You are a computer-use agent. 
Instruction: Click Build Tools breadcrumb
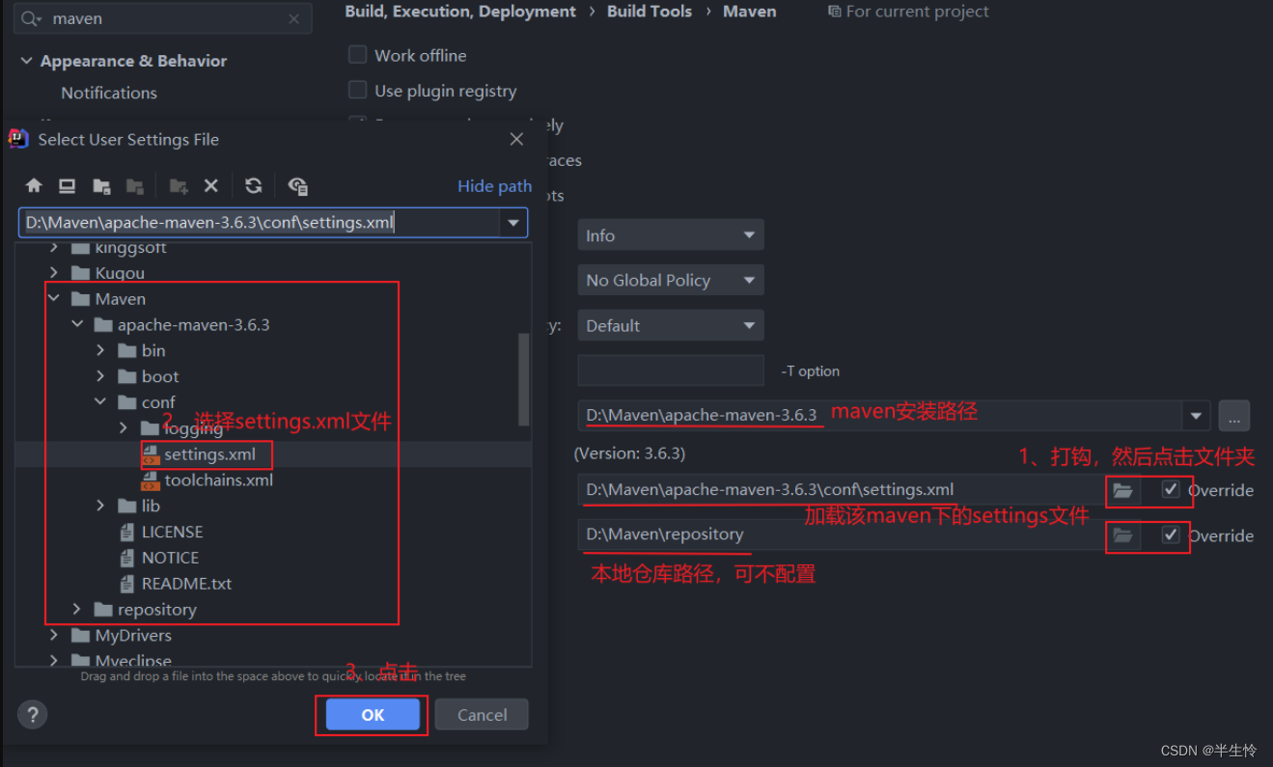[x=650, y=12]
